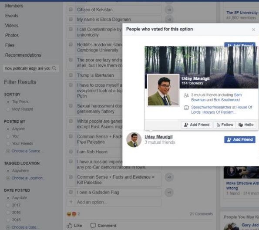
Task: Open the Photos section in sidebar
Action: click(x=12, y=35)
